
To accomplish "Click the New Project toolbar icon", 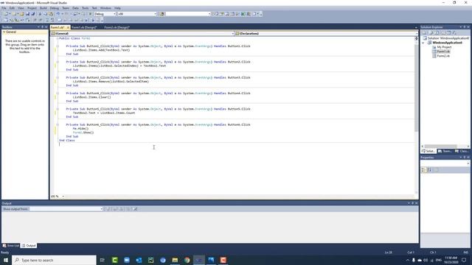I will 6,14.
